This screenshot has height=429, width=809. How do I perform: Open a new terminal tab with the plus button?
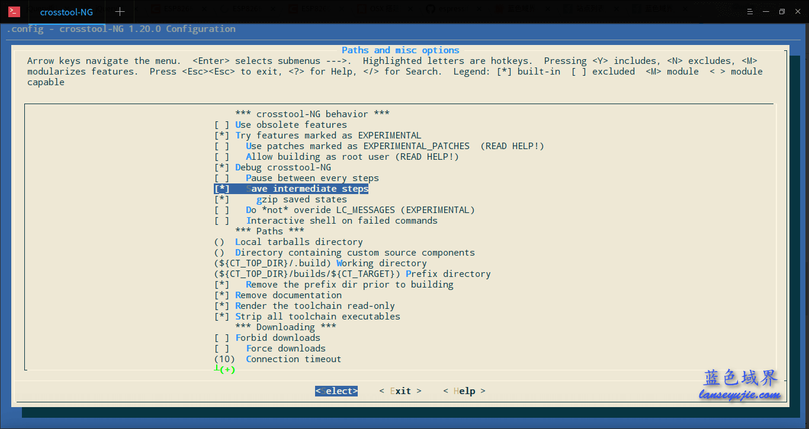(x=120, y=12)
